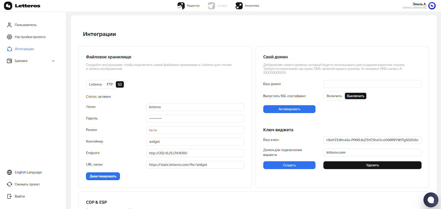Open the user profile avatar icon

click(x=432, y=6)
